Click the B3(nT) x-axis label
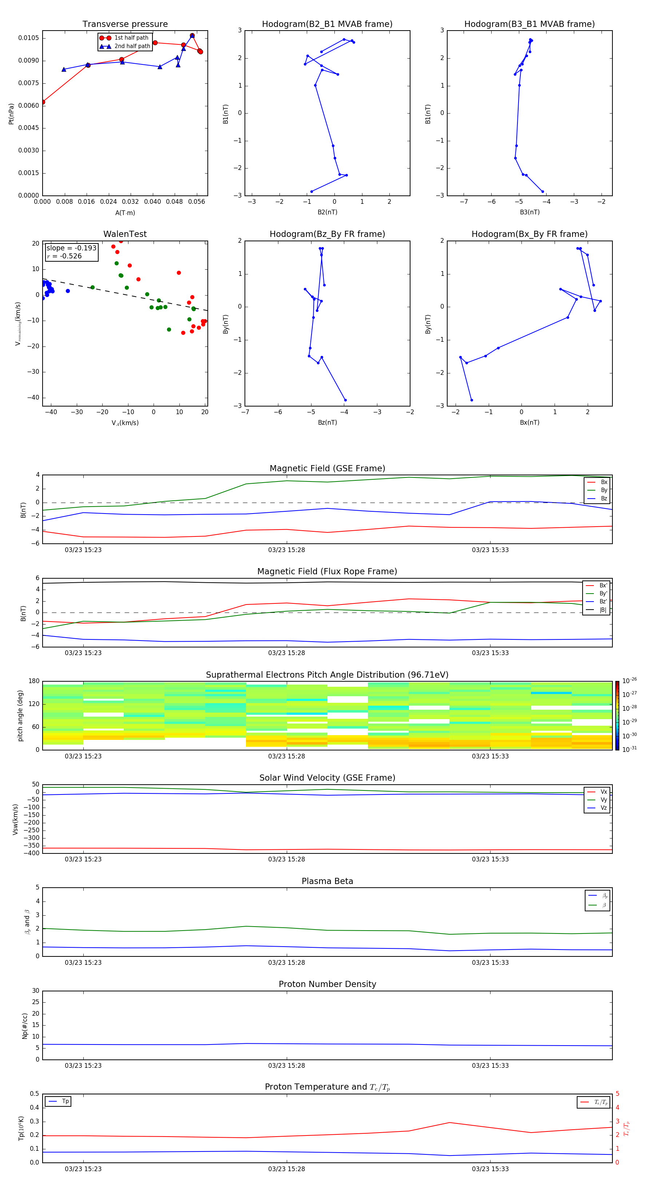 point(529,212)
